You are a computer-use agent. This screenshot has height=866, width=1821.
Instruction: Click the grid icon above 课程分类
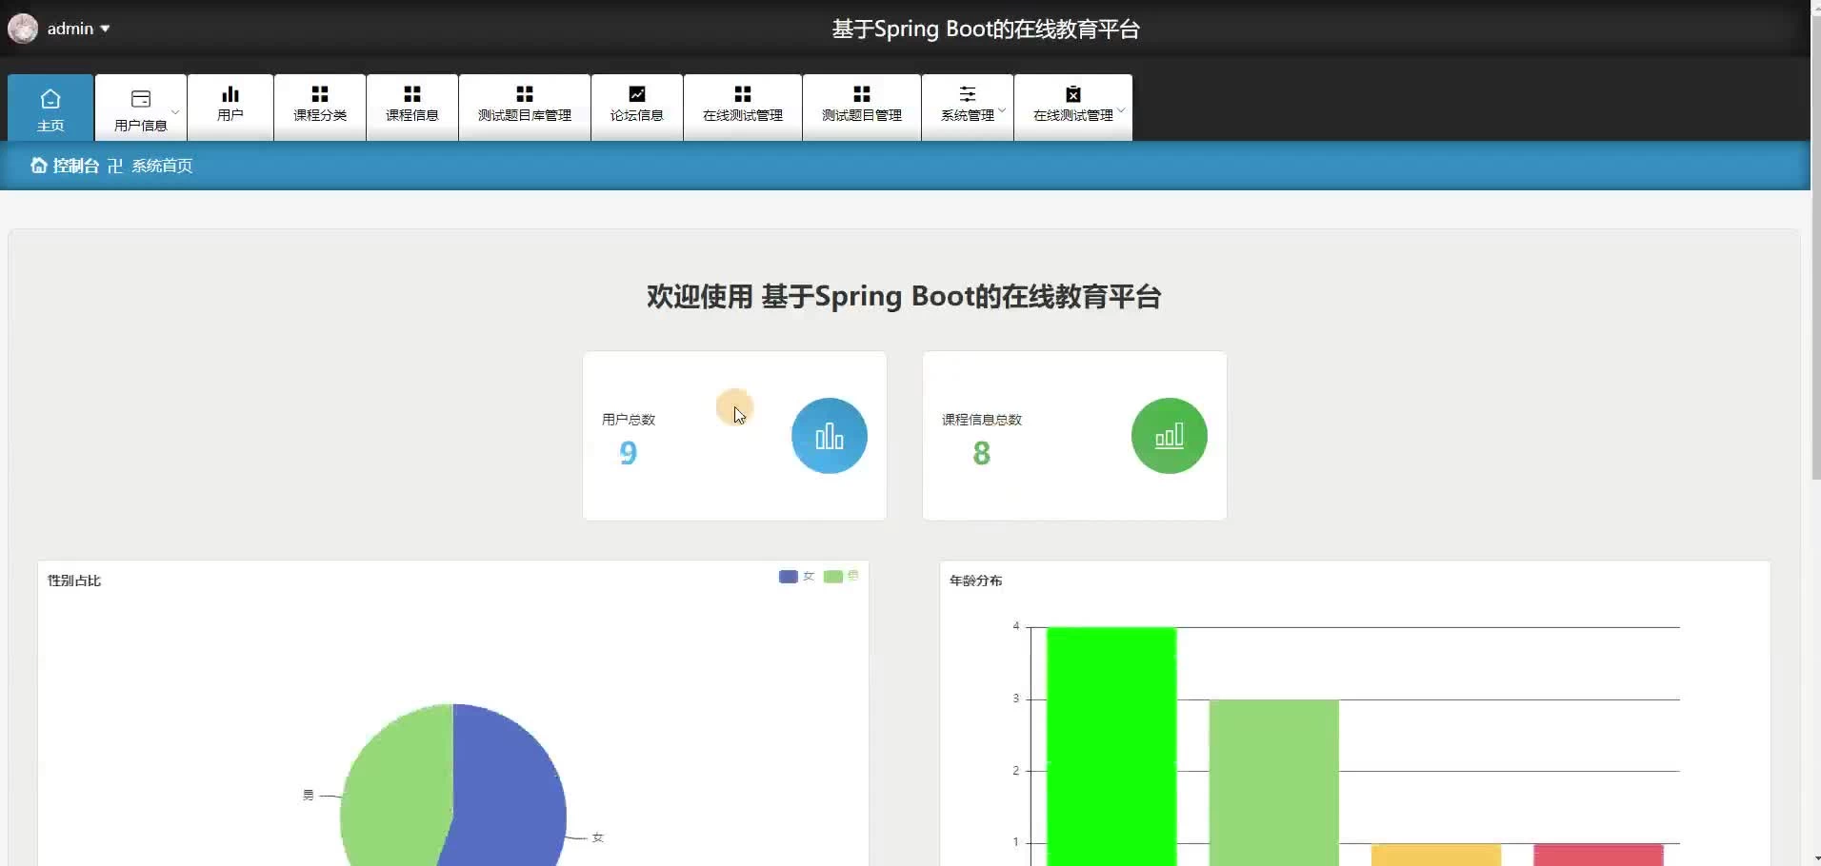pyautogui.click(x=320, y=94)
